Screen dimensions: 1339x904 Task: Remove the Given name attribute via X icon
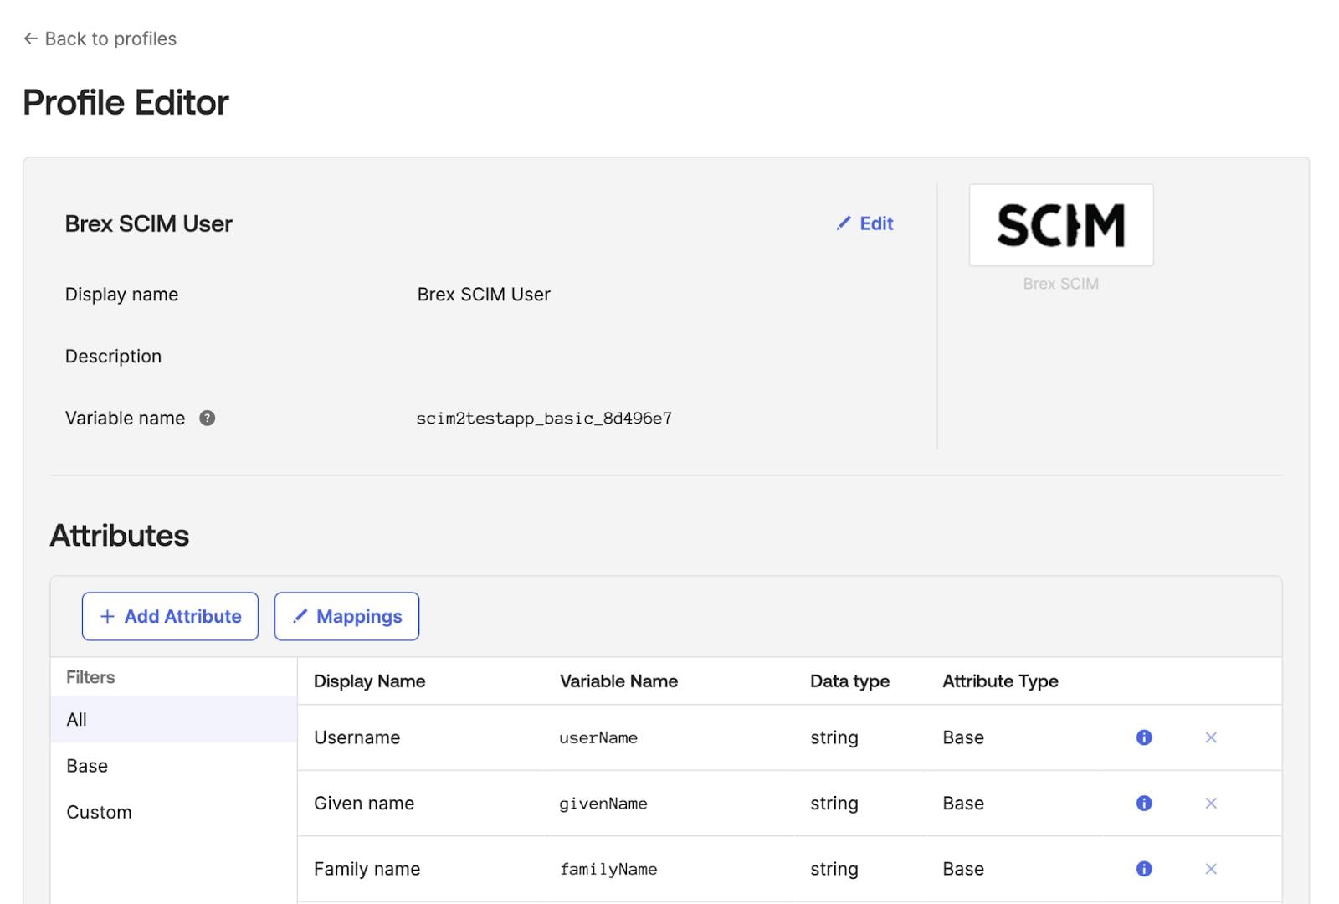(x=1210, y=803)
